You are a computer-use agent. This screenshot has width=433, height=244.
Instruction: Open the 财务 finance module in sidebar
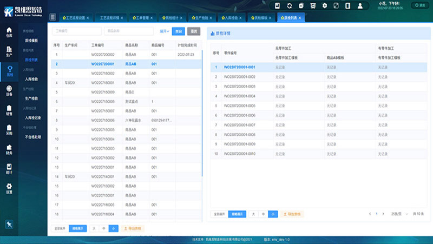9,150
